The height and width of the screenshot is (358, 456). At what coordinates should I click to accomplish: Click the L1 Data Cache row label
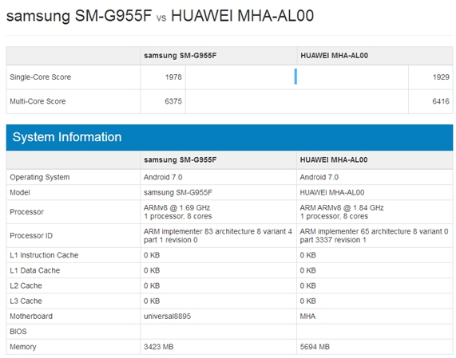(x=35, y=270)
